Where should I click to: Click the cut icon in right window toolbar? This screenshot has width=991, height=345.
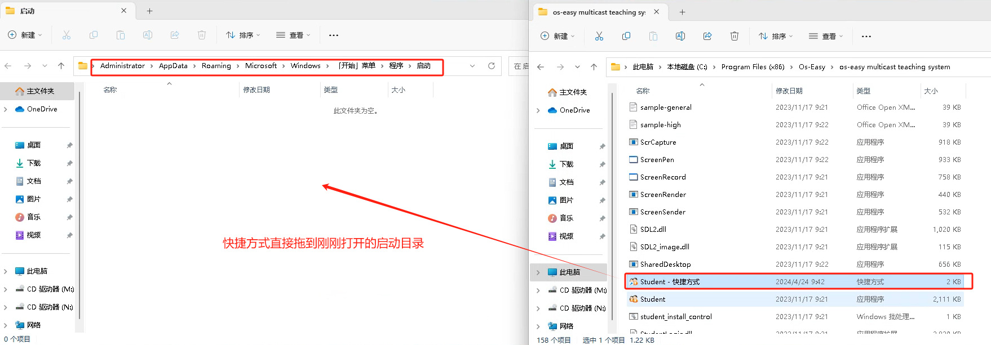coord(599,36)
